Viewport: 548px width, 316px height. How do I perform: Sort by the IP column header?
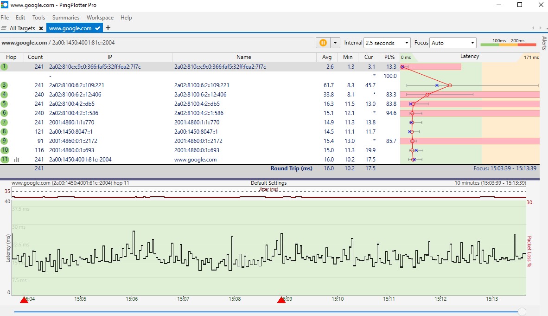click(x=110, y=57)
